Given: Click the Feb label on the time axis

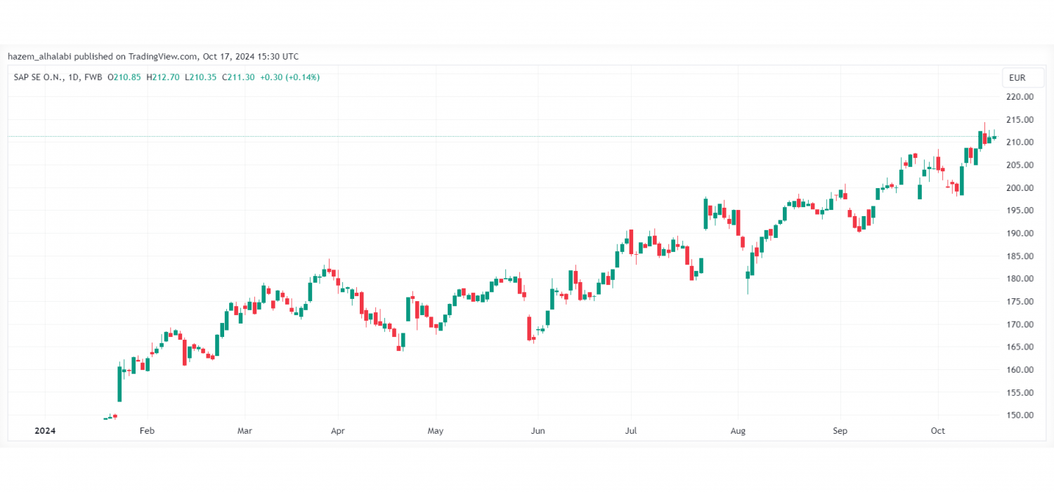Looking at the screenshot, I should 146,430.
